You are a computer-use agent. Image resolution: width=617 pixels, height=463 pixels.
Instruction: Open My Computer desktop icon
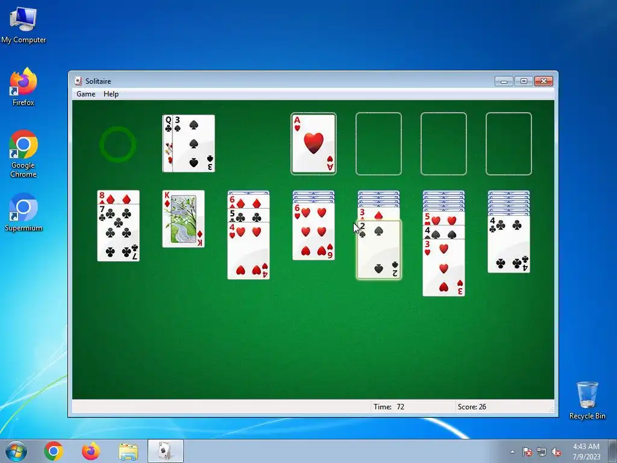point(23,25)
